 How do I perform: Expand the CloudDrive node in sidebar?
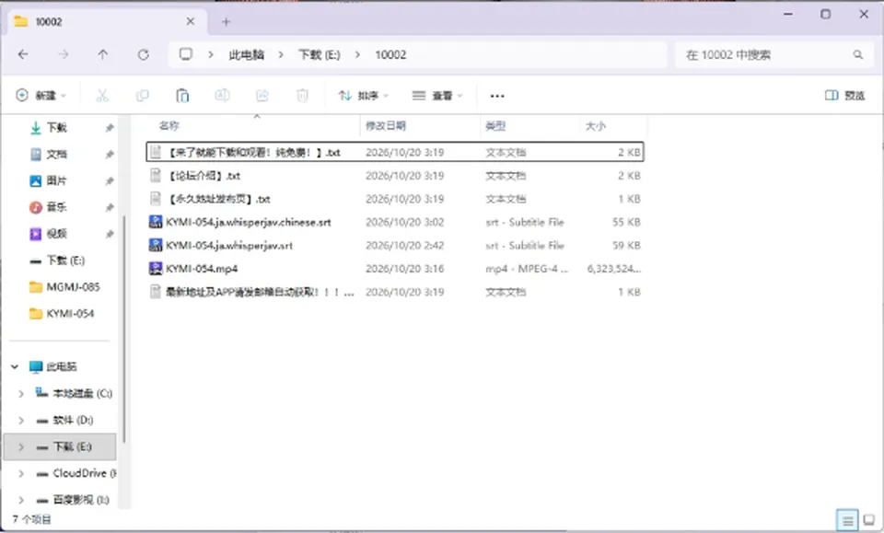point(21,473)
